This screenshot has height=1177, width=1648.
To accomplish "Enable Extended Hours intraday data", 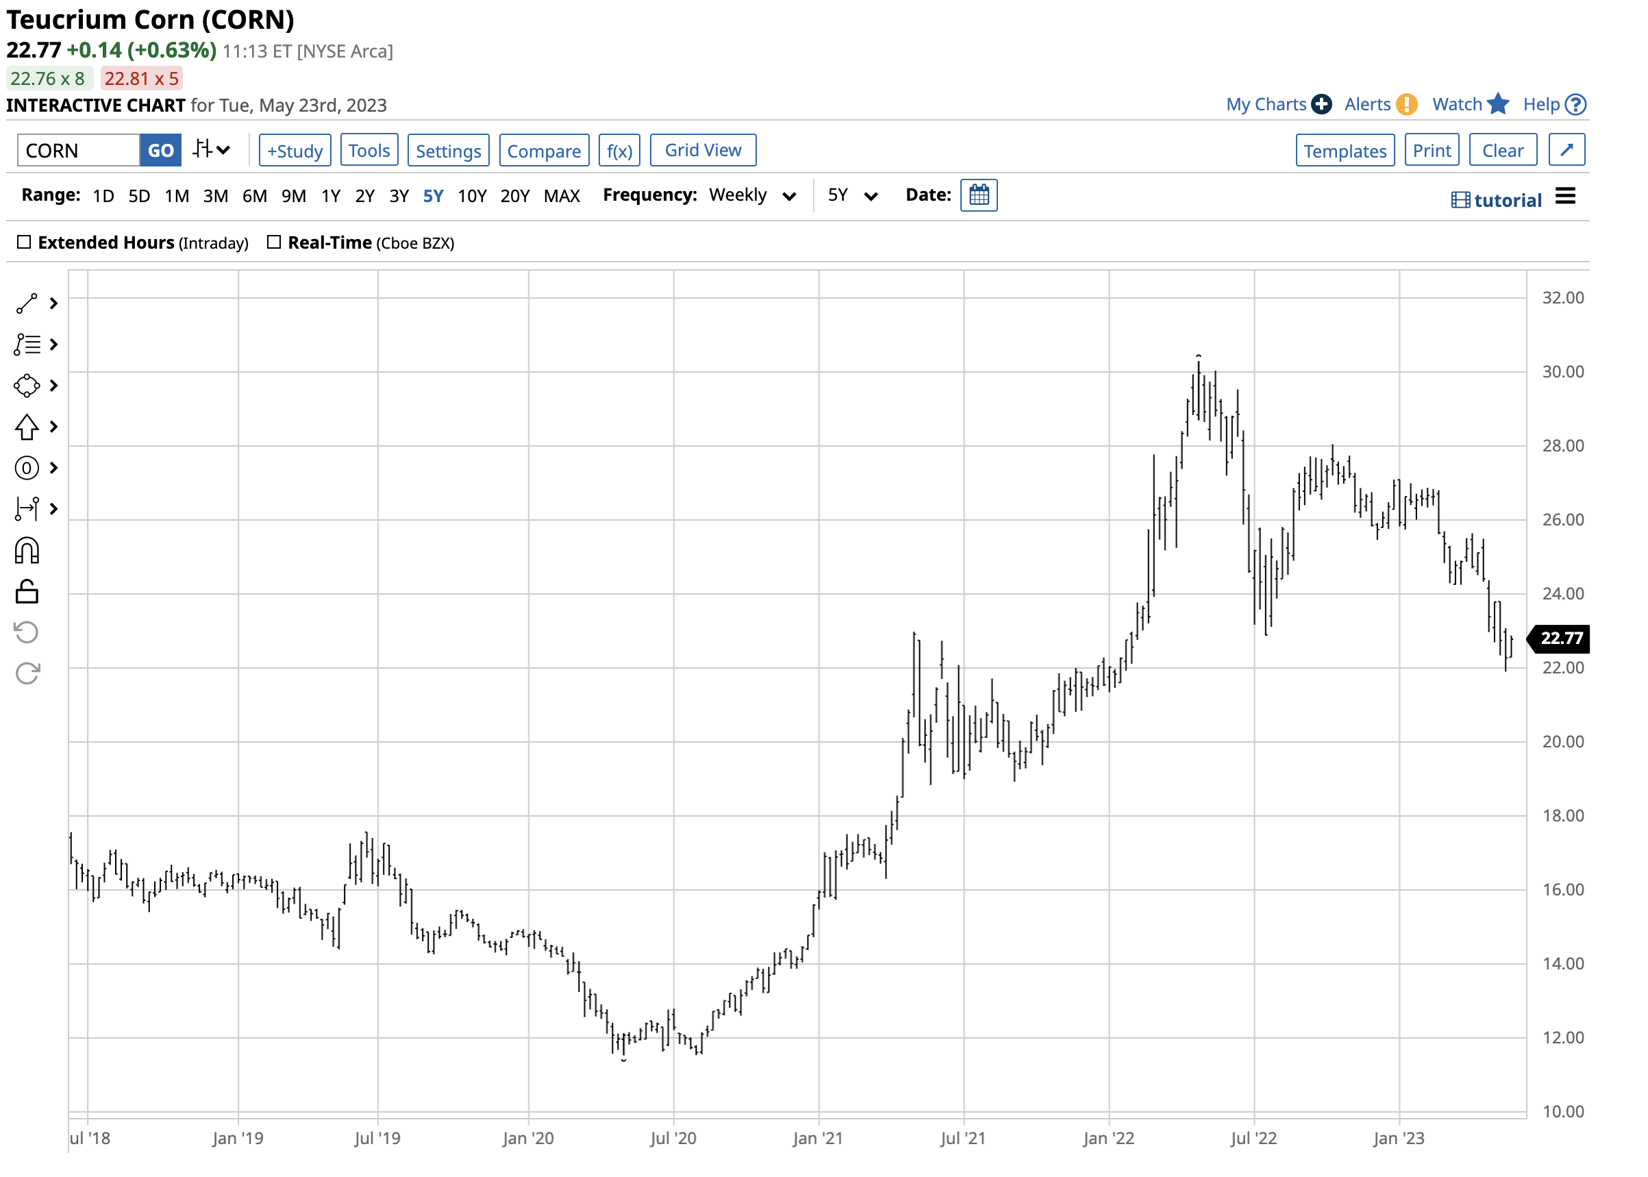I will 25,242.
